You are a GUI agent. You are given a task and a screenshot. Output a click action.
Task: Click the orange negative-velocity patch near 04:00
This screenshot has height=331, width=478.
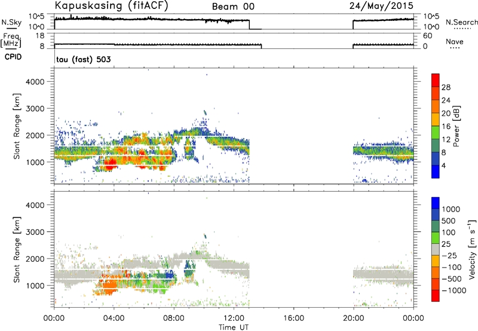pyautogui.click(x=109, y=287)
